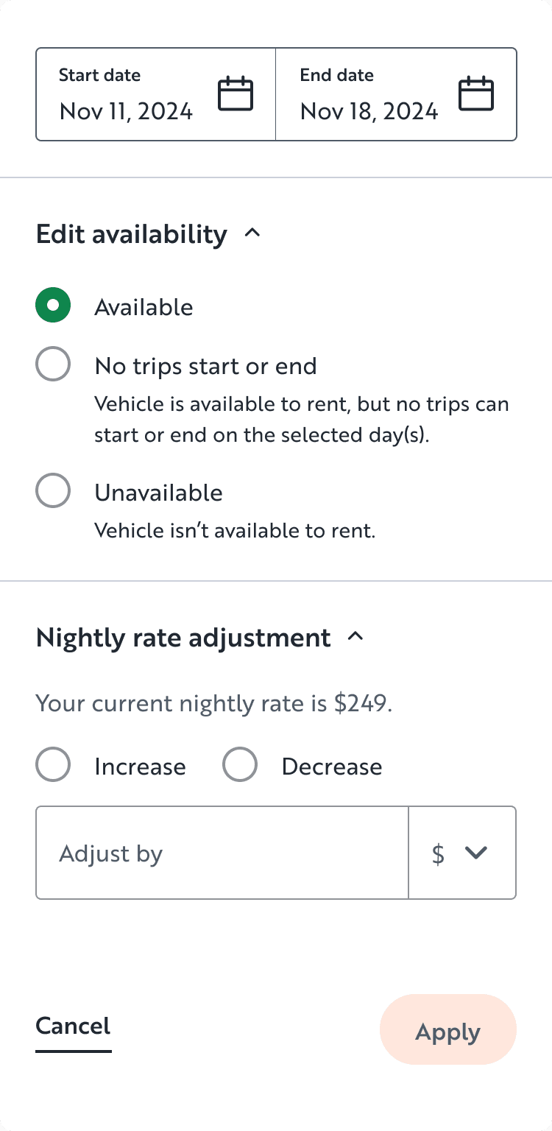Open the dollar unit dropdown

point(461,853)
